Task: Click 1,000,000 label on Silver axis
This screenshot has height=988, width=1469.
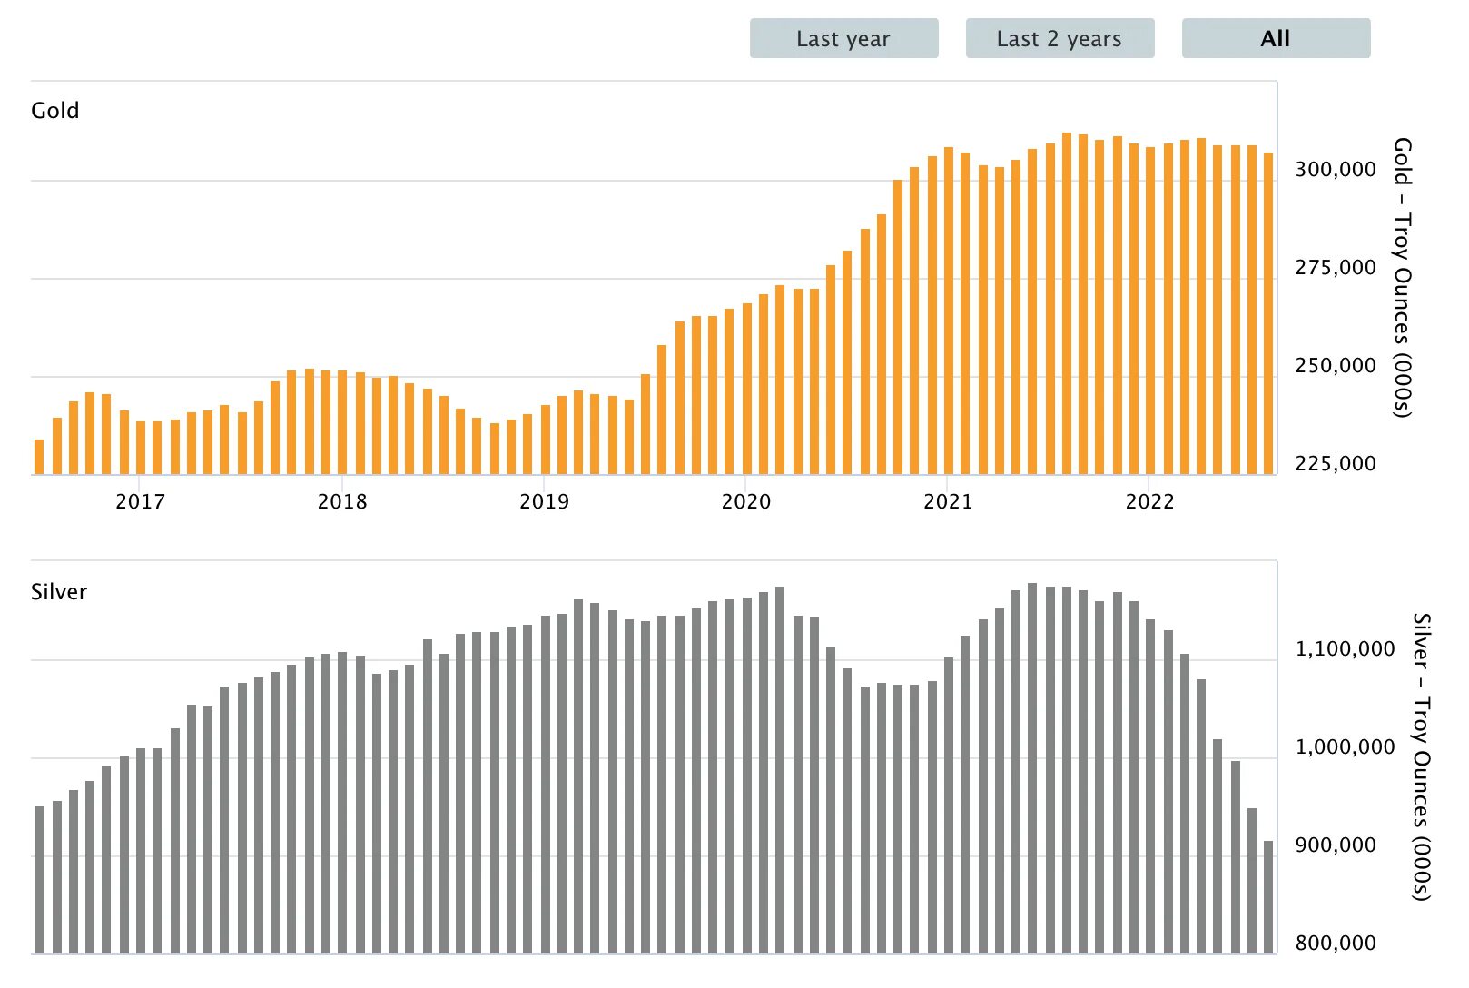Action: 1345,747
